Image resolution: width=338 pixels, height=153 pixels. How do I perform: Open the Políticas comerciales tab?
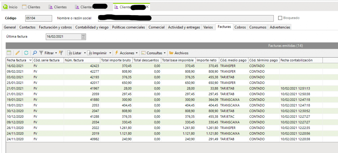(x=128, y=27)
